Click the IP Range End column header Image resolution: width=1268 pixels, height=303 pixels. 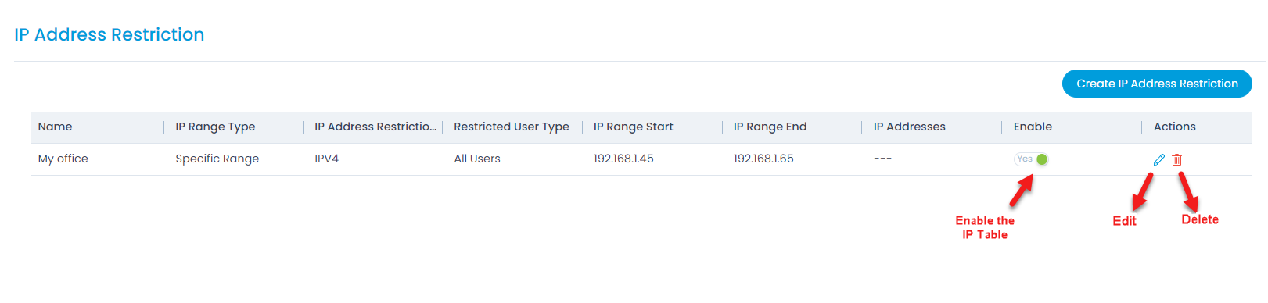(x=770, y=127)
